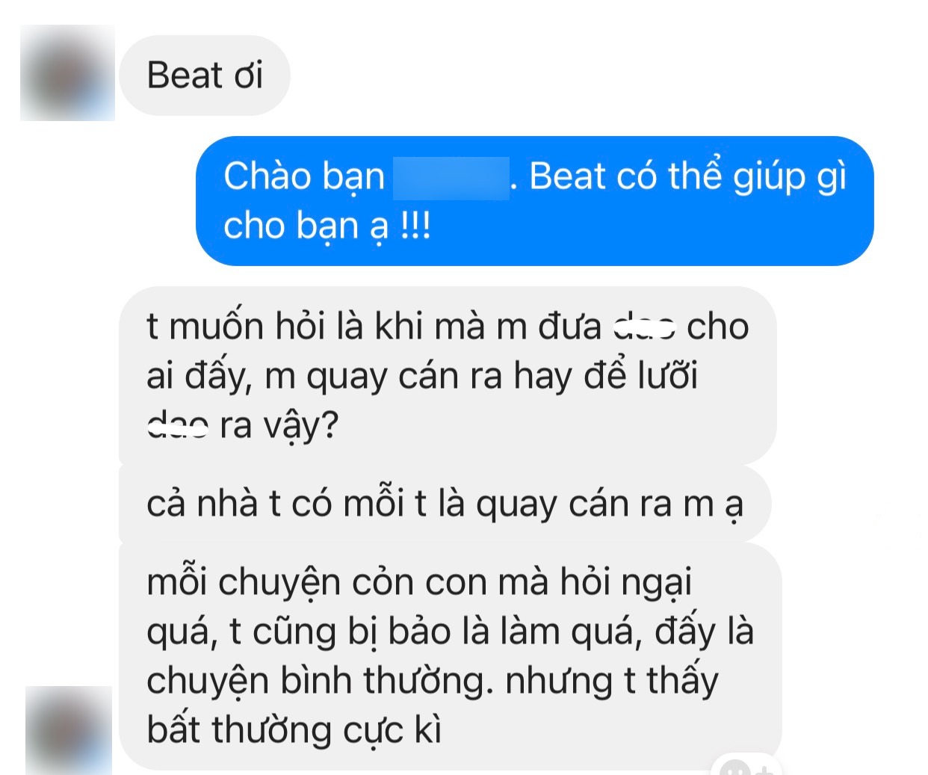Select the message starting 'mỗi chuyện cỏn con'
Screen dimensions: 928x775
(x=450, y=656)
